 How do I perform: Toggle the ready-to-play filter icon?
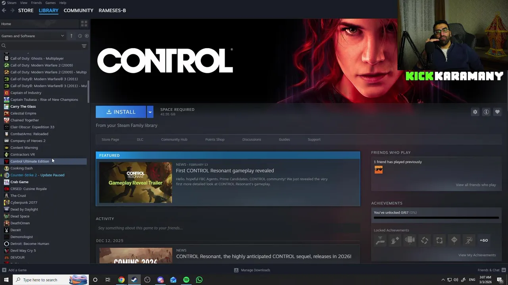point(87,36)
